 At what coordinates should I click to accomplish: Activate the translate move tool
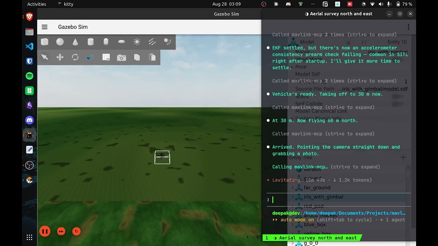[60, 57]
